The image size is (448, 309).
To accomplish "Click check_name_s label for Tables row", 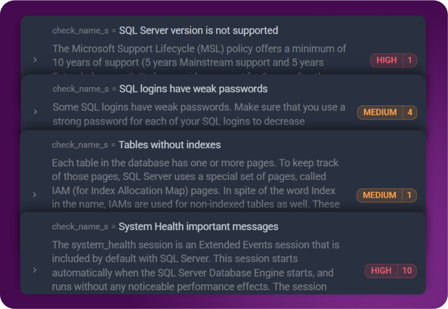I will click(x=80, y=145).
